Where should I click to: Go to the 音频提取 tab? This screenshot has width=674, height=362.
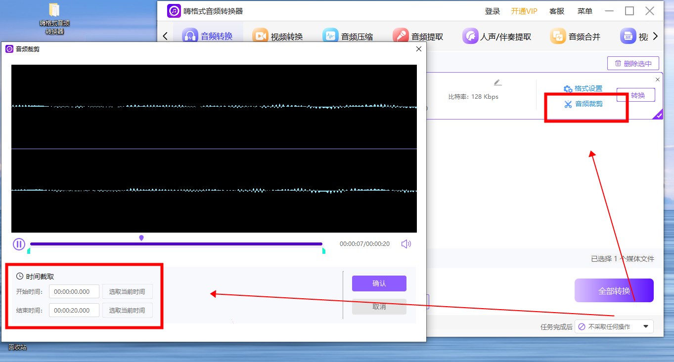click(418, 36)
